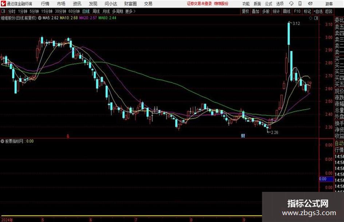Viewport: 344px width, 222px height.
Task: Switch to 1分钟 period
Action: [22, 11]
